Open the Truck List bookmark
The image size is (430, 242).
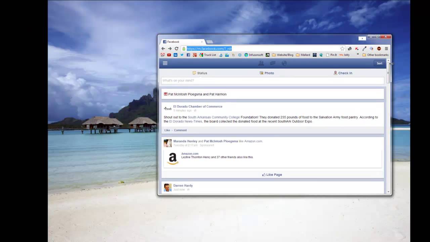click(x=208, y=55)
